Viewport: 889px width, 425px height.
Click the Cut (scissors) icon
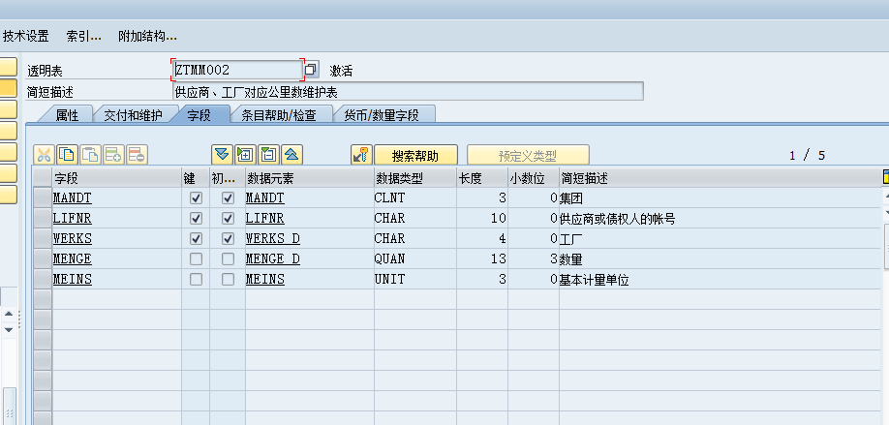pyautogui.click(x=44, y=154)
